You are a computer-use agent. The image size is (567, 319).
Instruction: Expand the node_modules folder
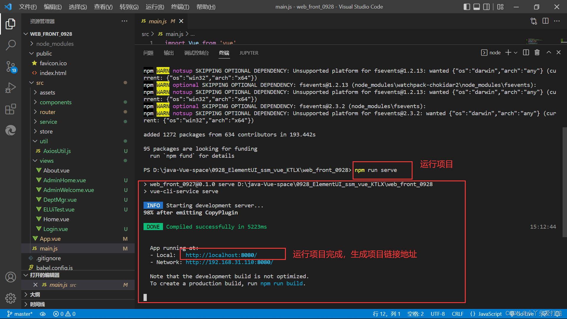[78, 44]
